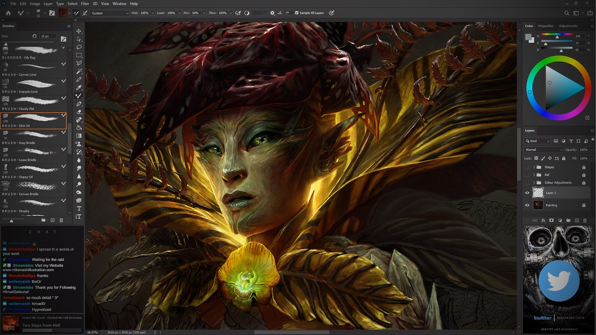Expand the Ref layer group
This screenshot has width=596, height=335.
(x=534, y=175)
